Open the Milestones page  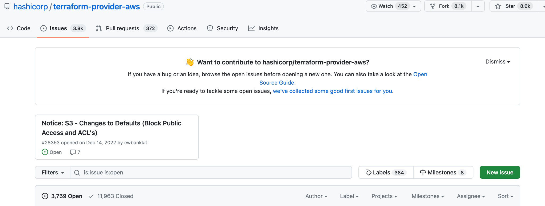pyautogui.click(x=443, y=172)
